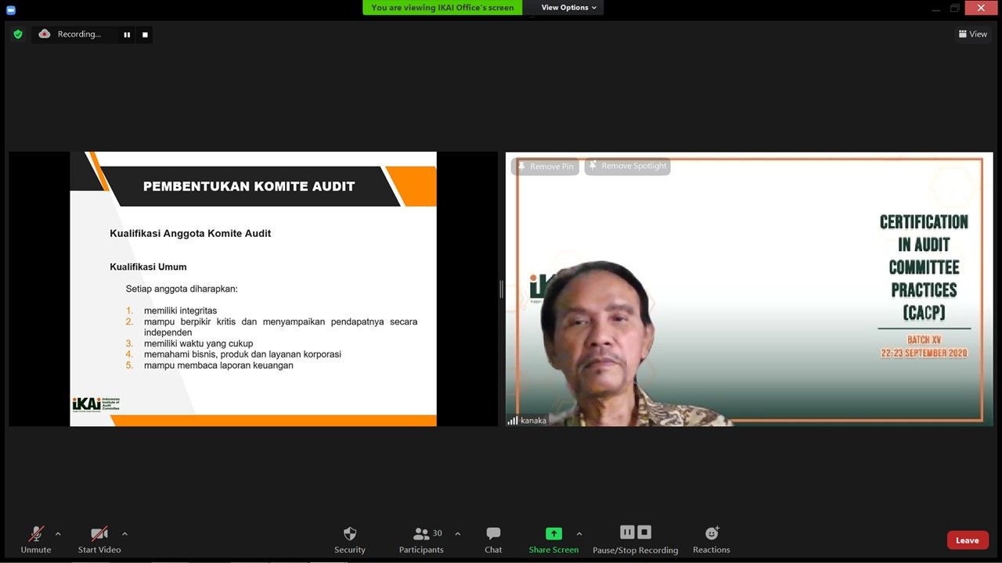Screen dimensions: 1002x563
Task: Restore down the Zoom window
Action: coord(955,8)
